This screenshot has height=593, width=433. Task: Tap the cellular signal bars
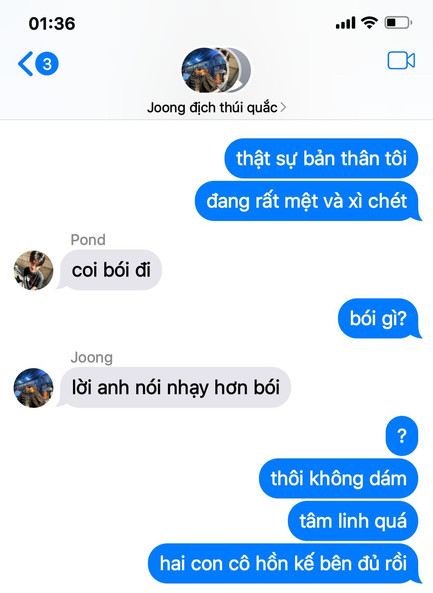[346, 23]
